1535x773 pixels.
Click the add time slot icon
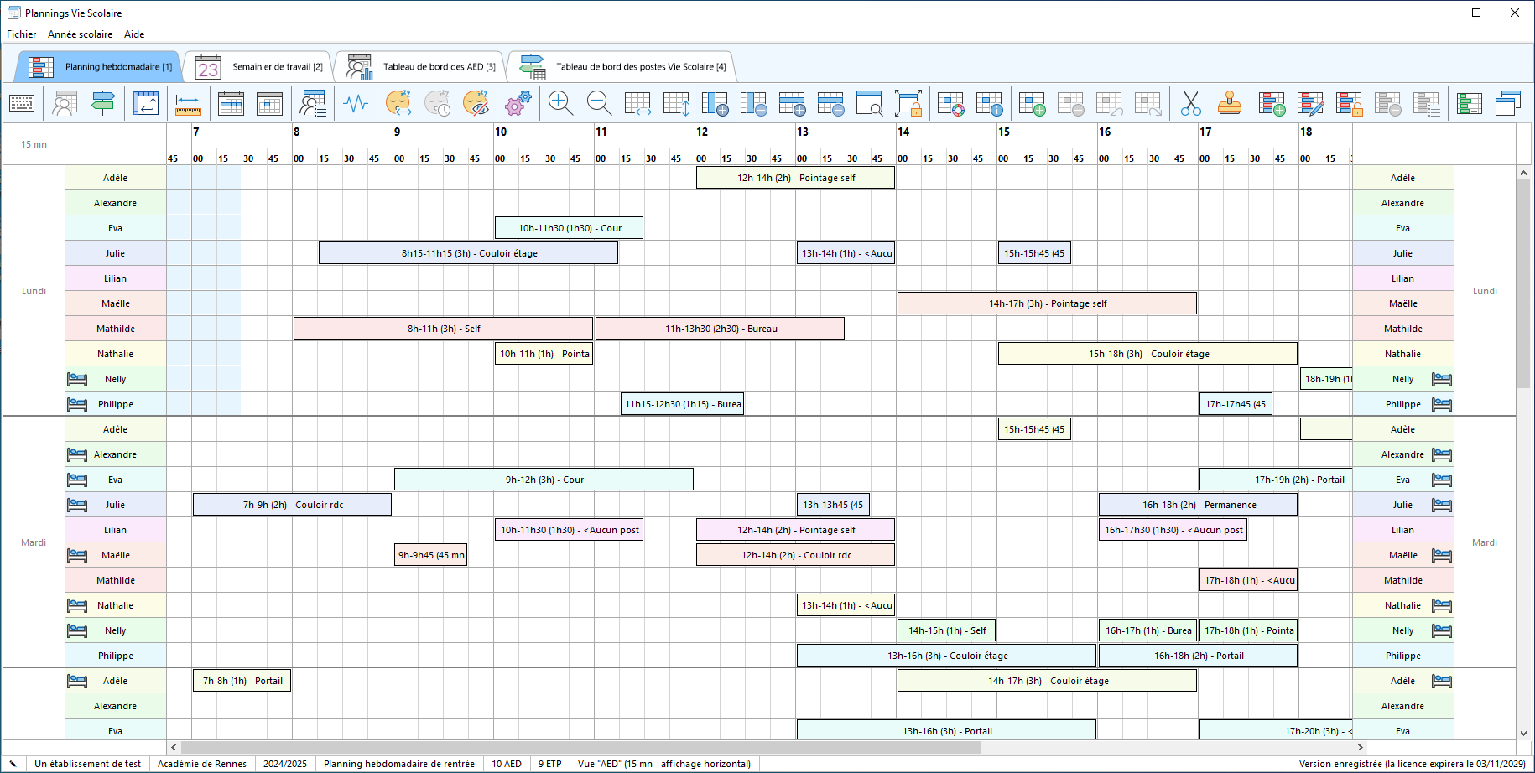(x=1032, y=103)
